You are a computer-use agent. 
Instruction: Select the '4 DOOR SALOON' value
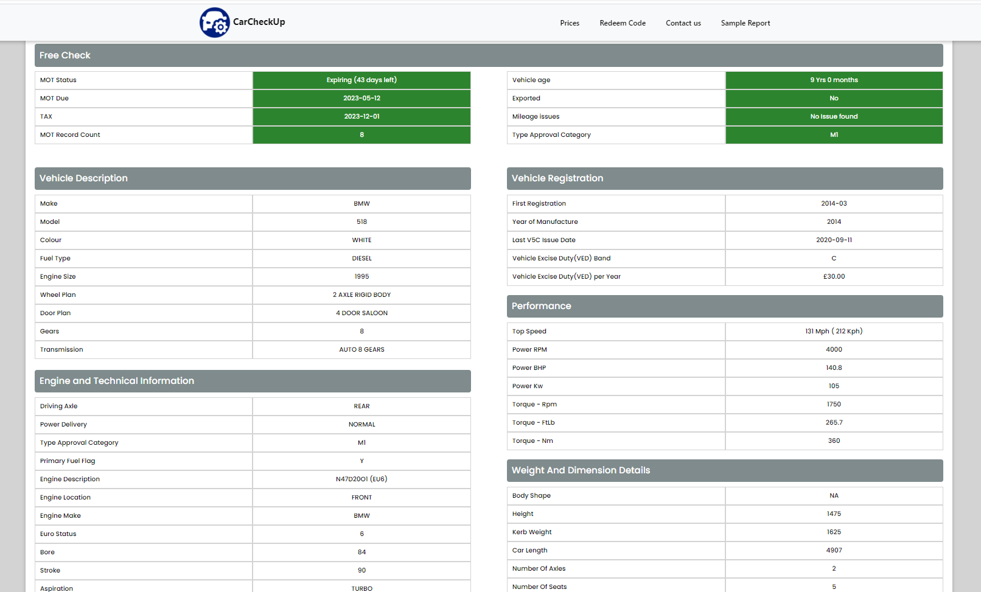361,313
